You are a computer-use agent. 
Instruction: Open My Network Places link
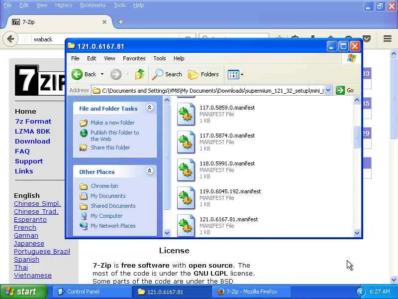tap(113, 226)
